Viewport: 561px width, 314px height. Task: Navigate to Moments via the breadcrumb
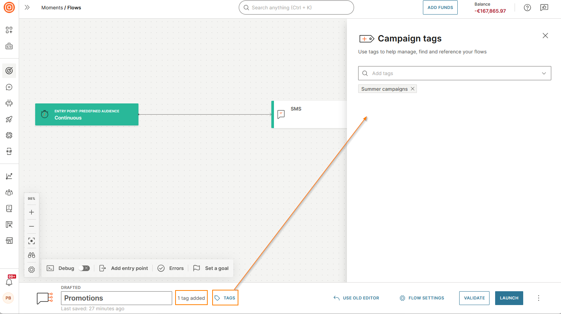click(52, 7)
